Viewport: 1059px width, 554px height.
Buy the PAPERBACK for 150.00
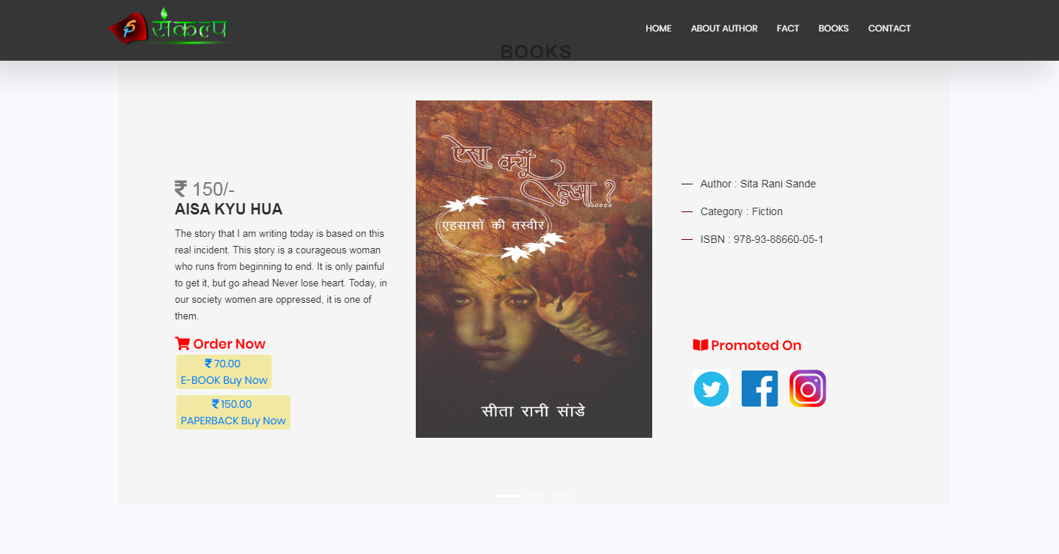[x=233, y=412]
